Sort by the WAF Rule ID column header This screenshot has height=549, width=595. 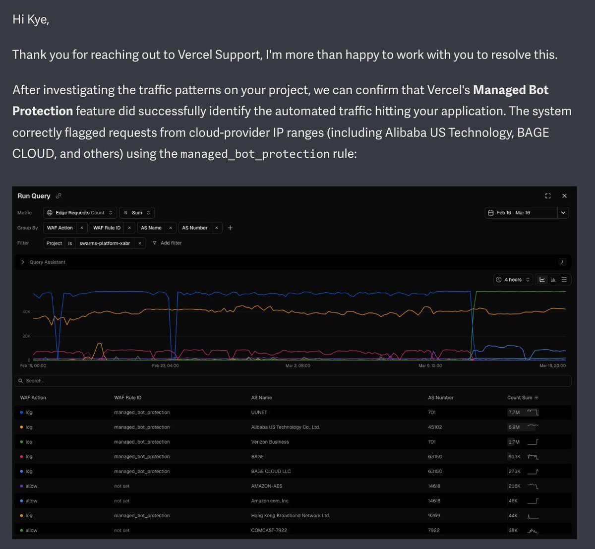pos(128,398)
